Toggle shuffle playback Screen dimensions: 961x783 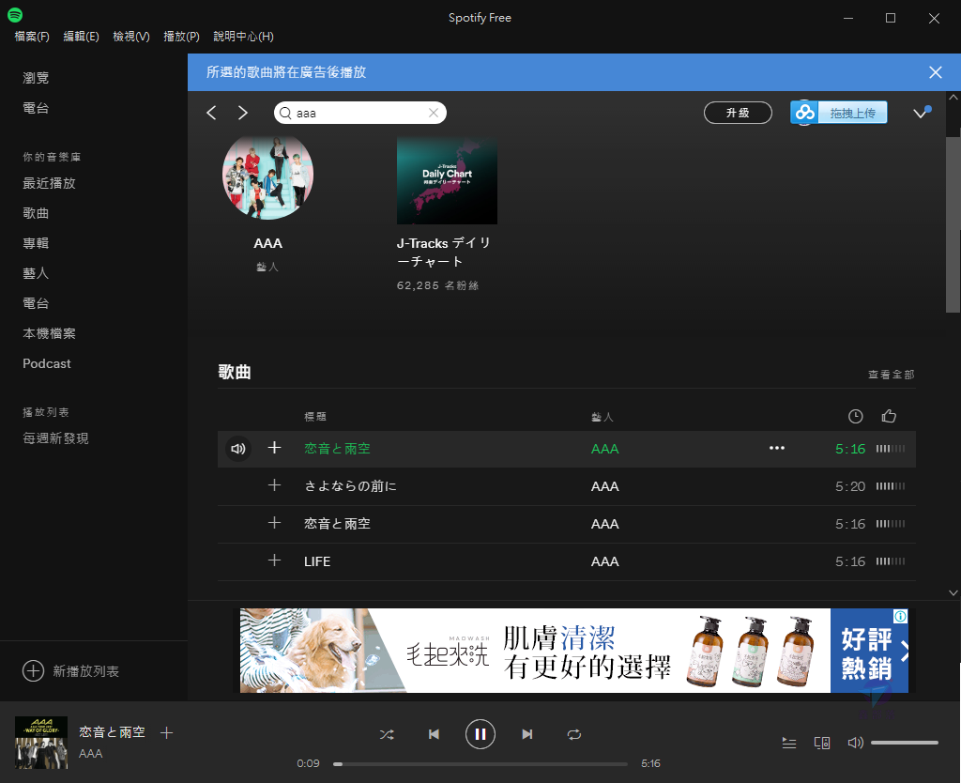(x=387, y=734)
